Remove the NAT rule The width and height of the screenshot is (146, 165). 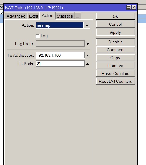coord(115,66)
